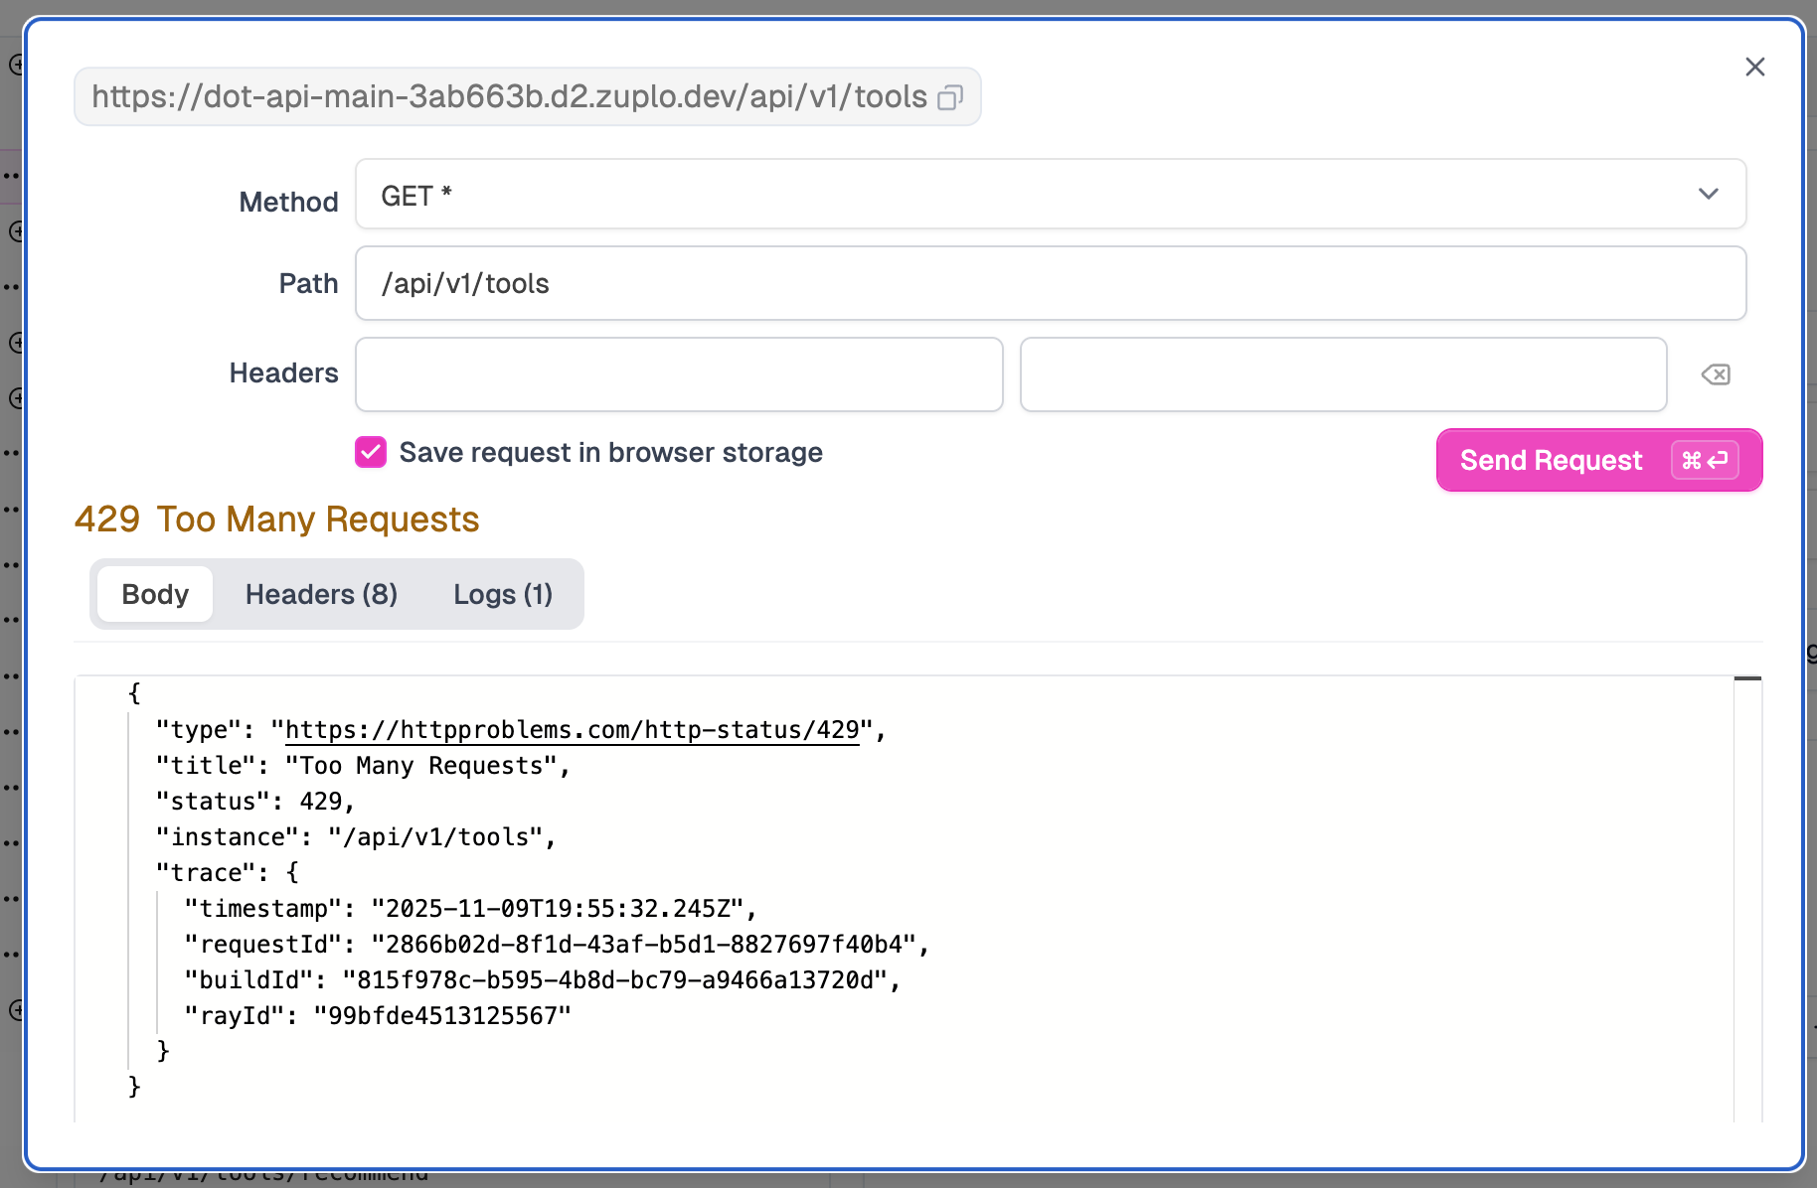Click the Save request label text
Screen dimensions: 1817x1188
point(610,453)
